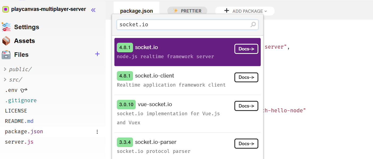Screen dimensions: 373x159
Task: Select the socket.io-client package result
Action: click(188, 80)
